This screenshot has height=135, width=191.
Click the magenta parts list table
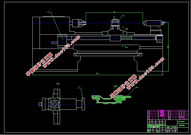(x=168, y=115)
